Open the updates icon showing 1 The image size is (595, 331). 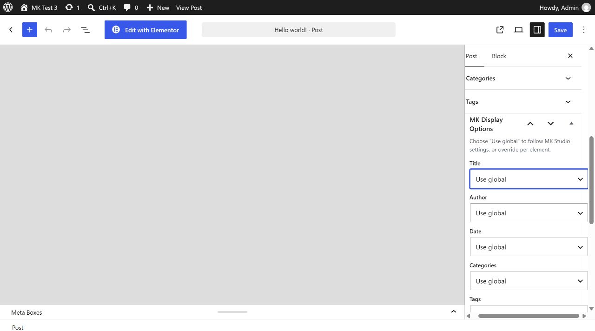pyautogui.click(x=72, y=7)
